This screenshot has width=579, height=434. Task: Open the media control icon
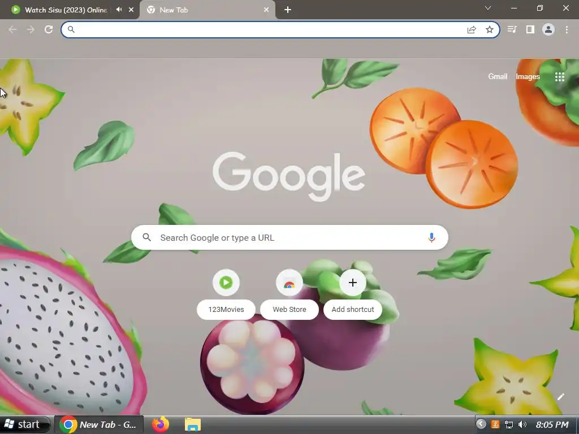pos(512,29)
